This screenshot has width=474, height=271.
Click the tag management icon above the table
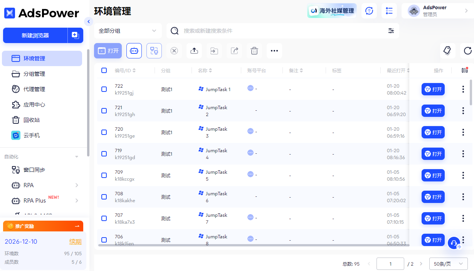pyautogui.click(x=448, y=50)
